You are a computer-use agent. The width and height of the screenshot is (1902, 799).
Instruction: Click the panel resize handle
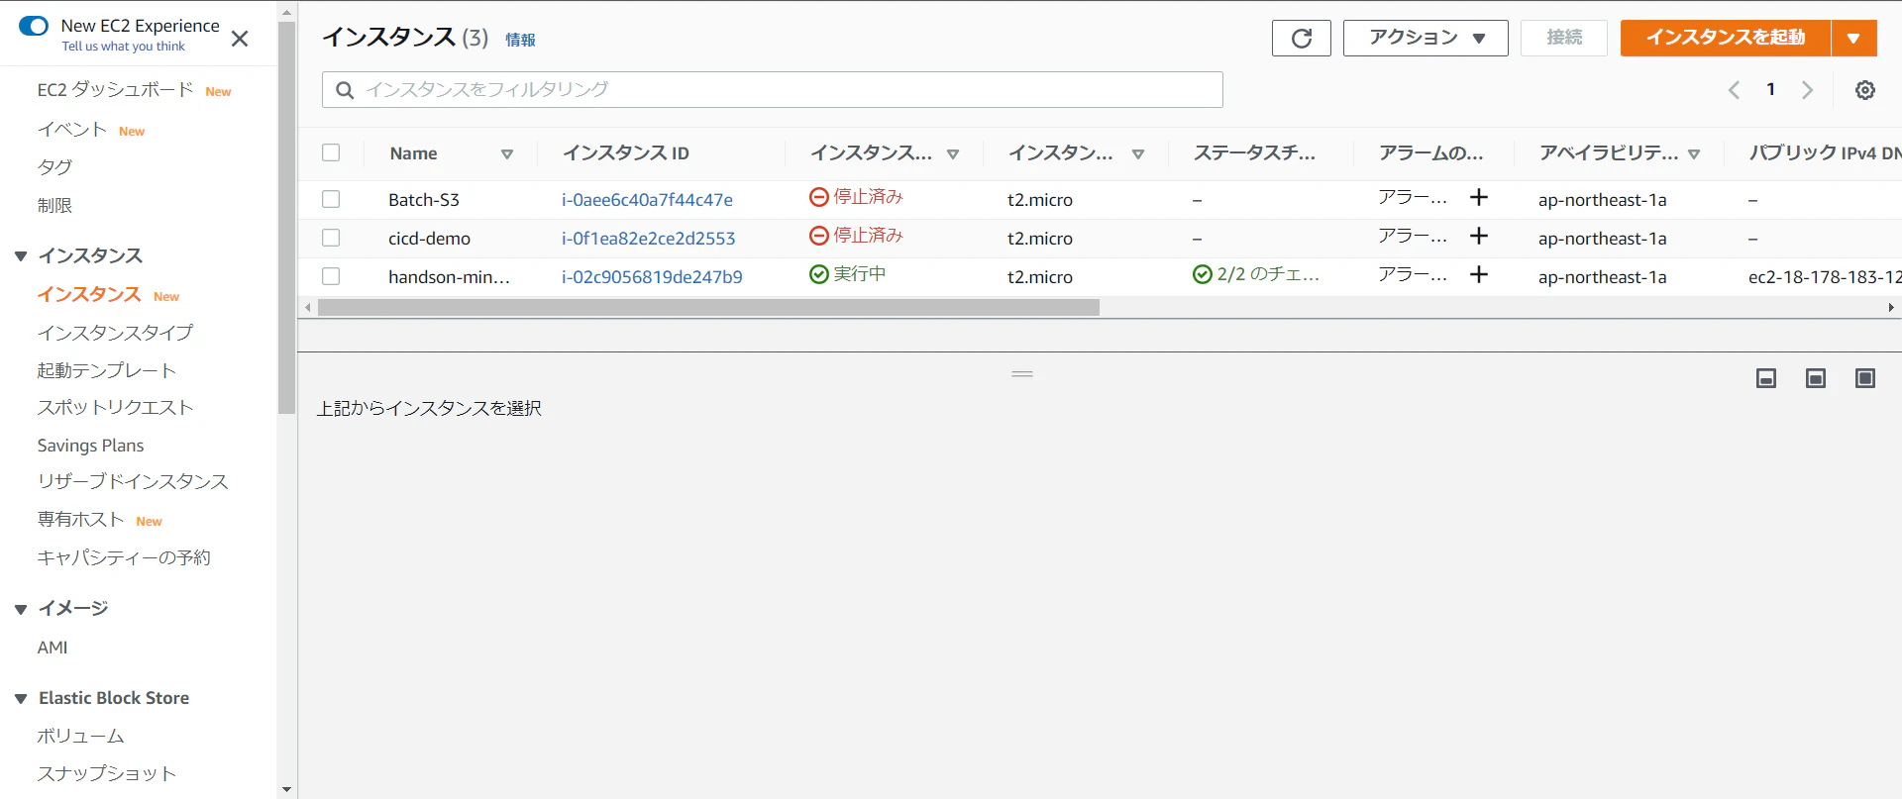(1022, 374)
